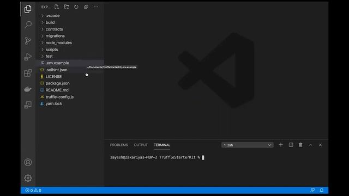Open the truffle-config.js file
The width and height of the screenshot is (349, 196).
click(x=70, y=97)
